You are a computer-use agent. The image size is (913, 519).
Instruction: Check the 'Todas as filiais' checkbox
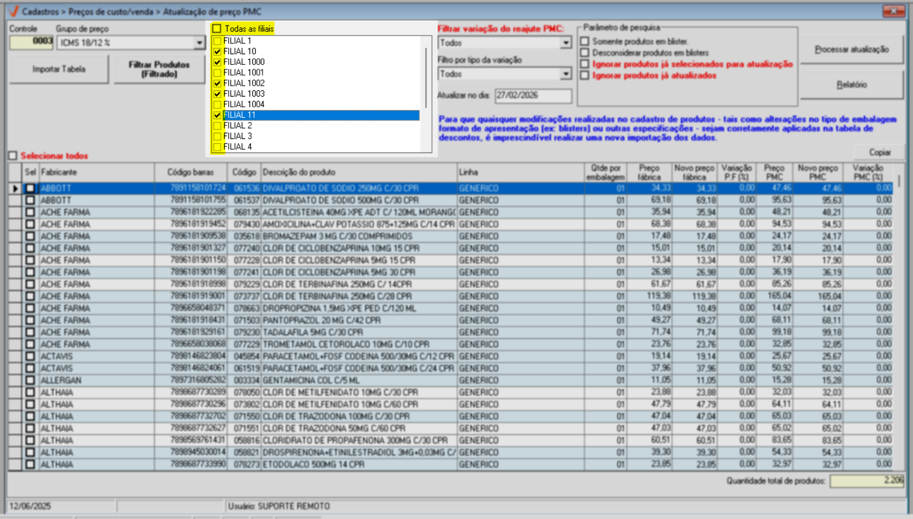[x=217, y=29]
